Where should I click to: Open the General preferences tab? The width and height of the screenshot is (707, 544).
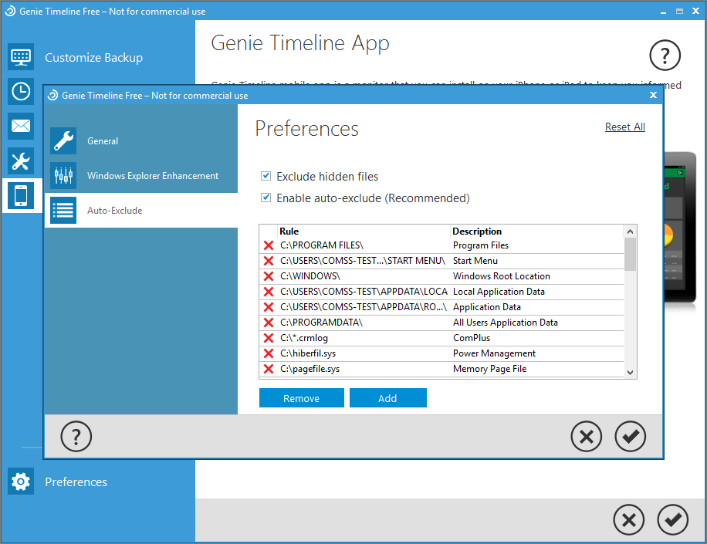141,140
